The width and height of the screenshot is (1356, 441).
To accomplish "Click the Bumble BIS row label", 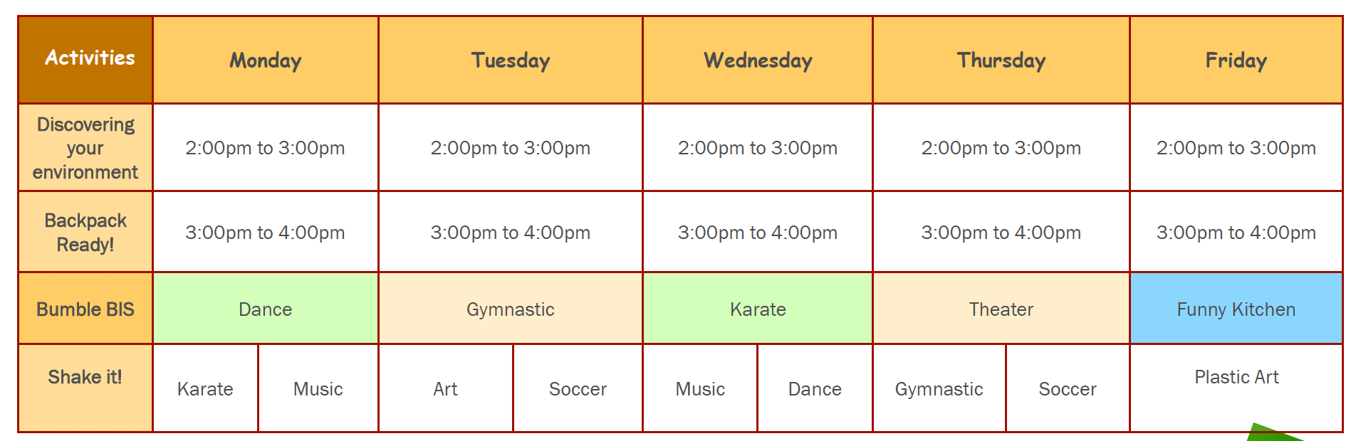I will 85,309.
